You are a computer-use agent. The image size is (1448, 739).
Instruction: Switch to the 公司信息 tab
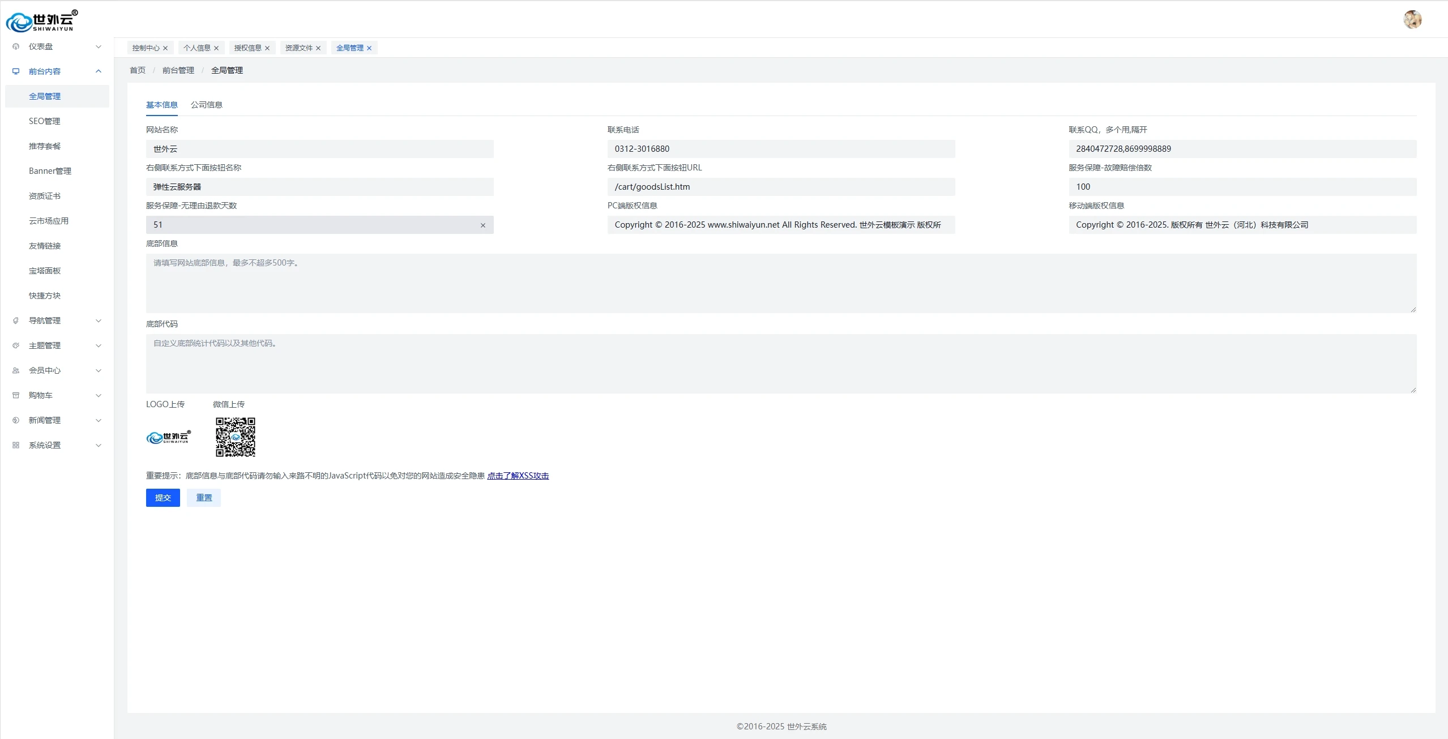(x=207, y=105)
